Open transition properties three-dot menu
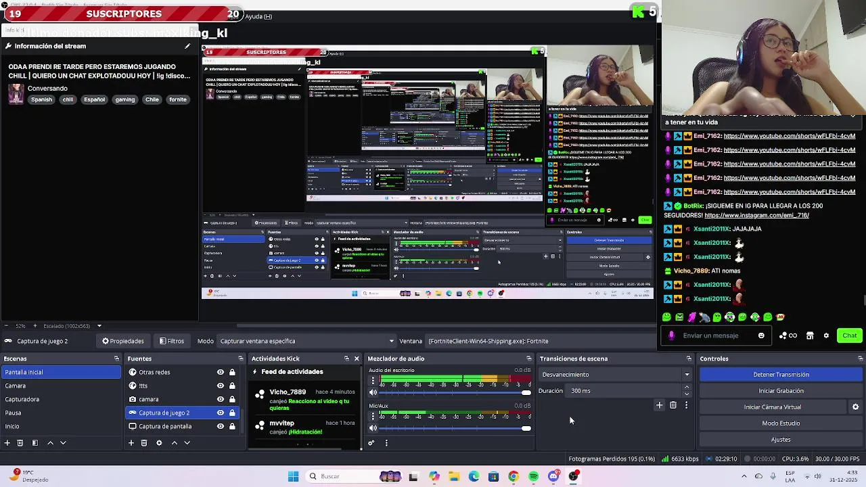 686,405
